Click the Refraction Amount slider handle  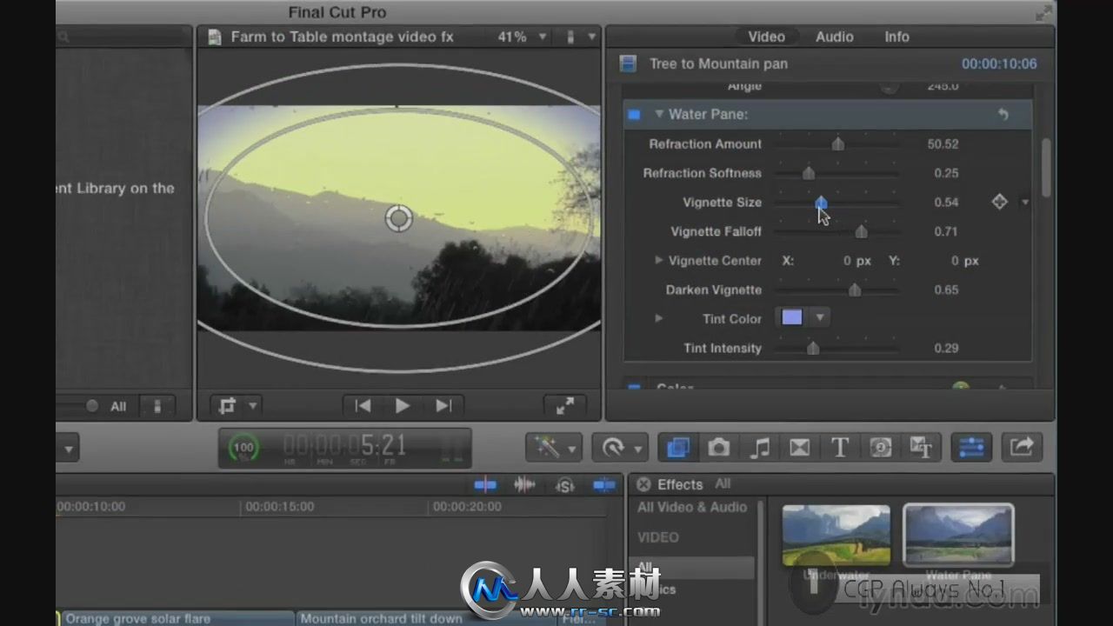(x=837, y=143)
